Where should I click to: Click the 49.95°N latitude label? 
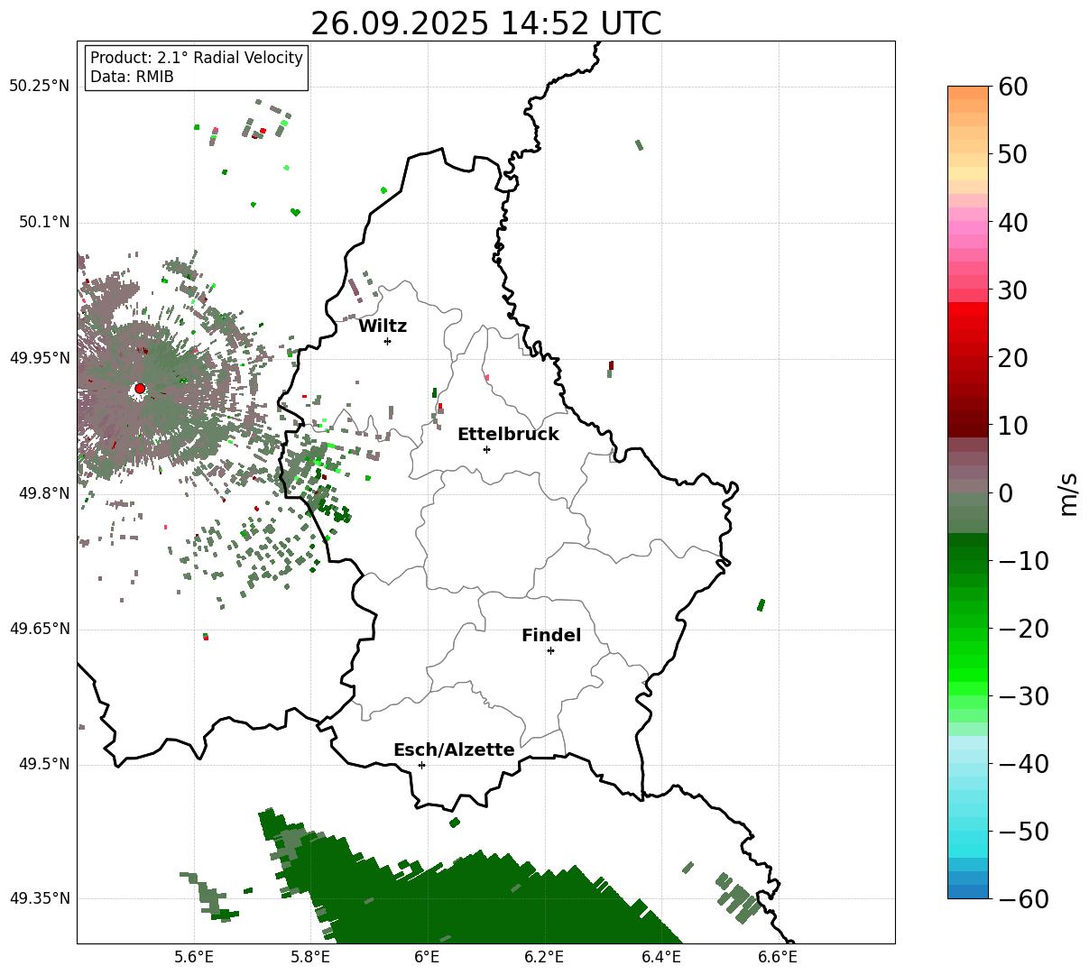click(39, 358)
